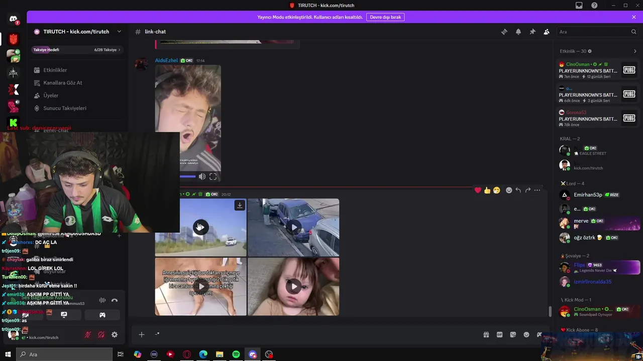Disconnect from the voice call
Viewport: 643px width, 361px height.
point(115,300)
